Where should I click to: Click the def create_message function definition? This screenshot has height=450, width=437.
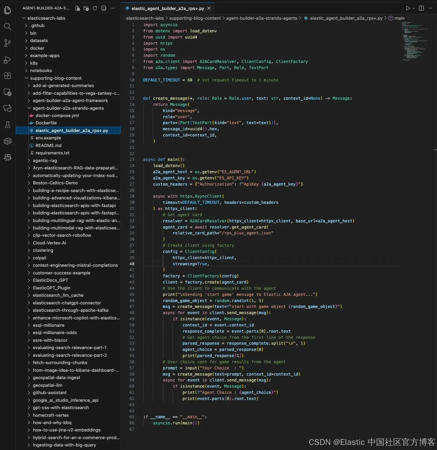(247, 98)
